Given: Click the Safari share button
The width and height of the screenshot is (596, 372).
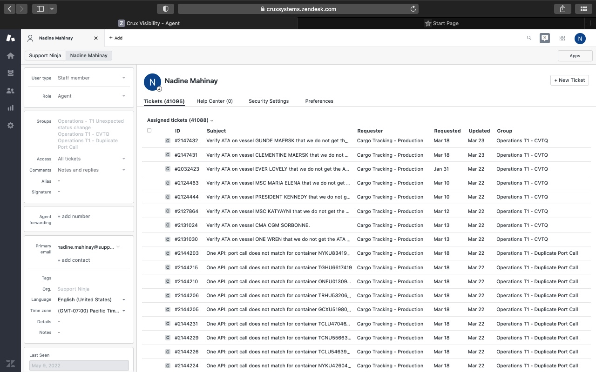Looking at the screenshot, I should point(562,9).
